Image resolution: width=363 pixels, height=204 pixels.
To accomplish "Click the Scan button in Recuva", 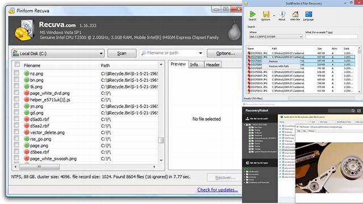I will (122, 53).
